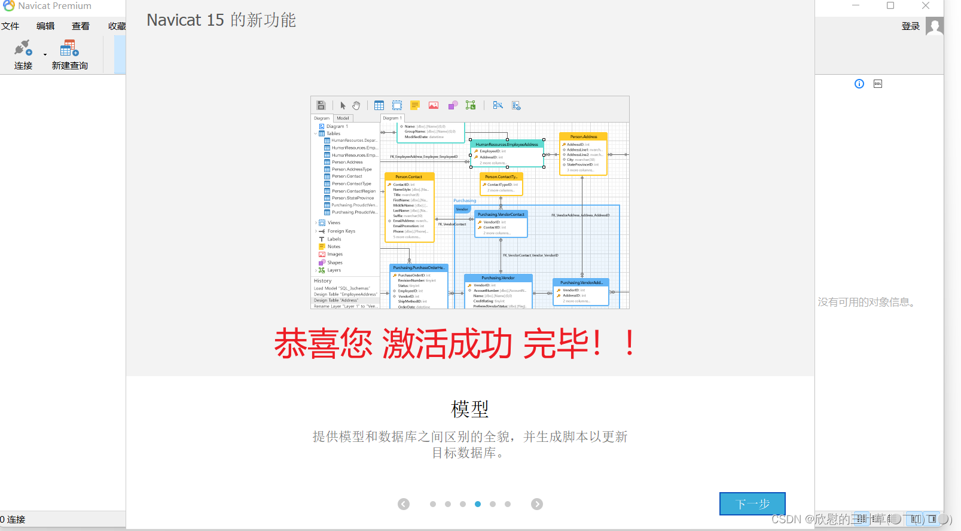961x531 pixels.
Task: Click the 登录 (Login) link
Action: tap(911, 26)
